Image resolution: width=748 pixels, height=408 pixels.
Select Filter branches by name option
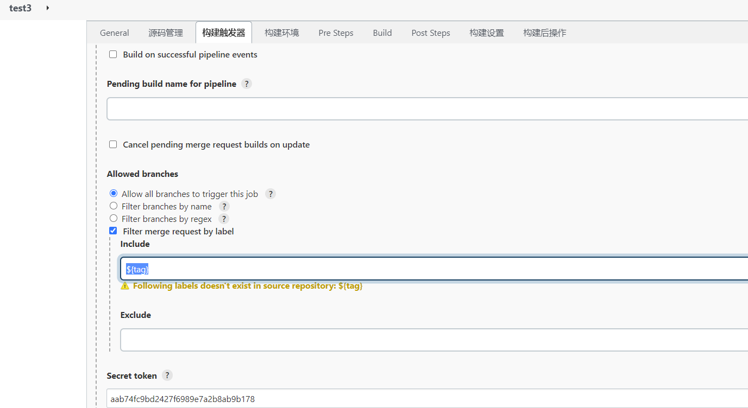pyautogui.click(x=113, y=206)
